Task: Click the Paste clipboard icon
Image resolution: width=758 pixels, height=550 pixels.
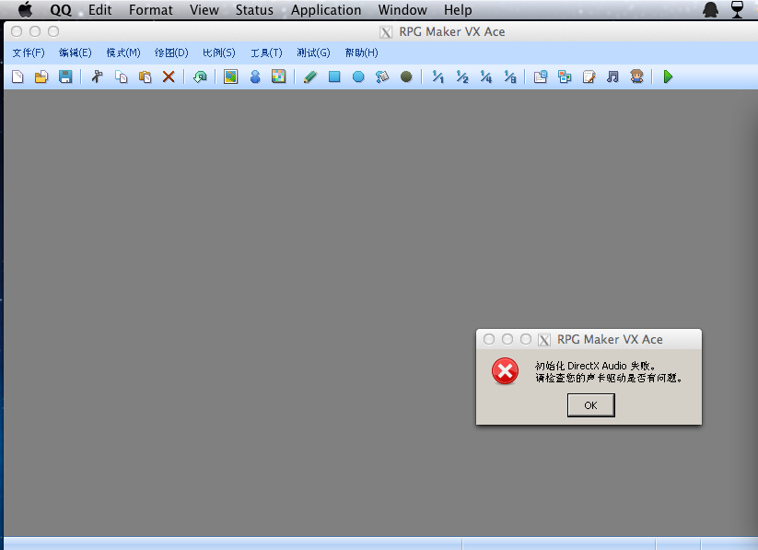Action: coord(145,76)
